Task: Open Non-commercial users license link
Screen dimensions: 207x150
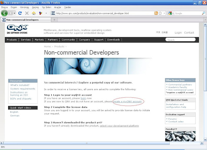Action: (x=180, y=90)
